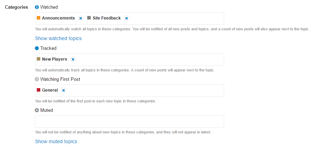Click the red General color square
Image resolution: width=312 pixels, height=147 pixels.
(x=39, y=90)
